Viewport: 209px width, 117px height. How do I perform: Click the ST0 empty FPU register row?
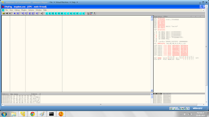(171, 45)
